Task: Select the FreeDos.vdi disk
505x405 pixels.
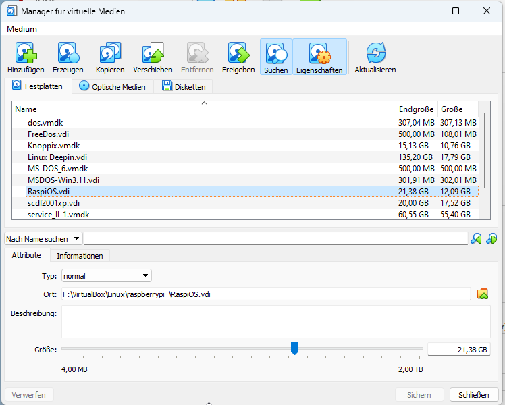Action: coord(246,134)
